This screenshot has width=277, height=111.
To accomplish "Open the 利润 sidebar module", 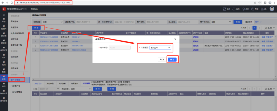I will (x=4, y=63).
